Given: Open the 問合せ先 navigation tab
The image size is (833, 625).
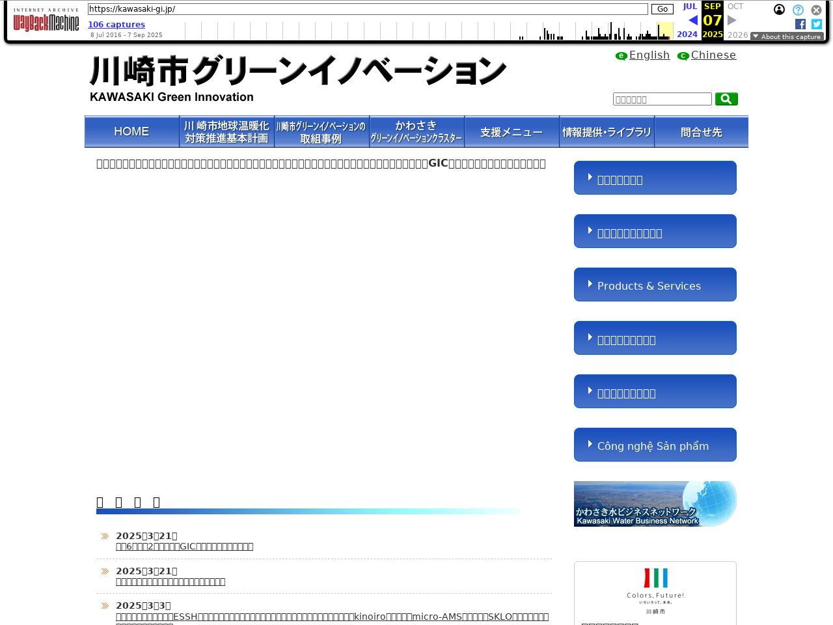Looking at the screenshot, I should 702,132.
